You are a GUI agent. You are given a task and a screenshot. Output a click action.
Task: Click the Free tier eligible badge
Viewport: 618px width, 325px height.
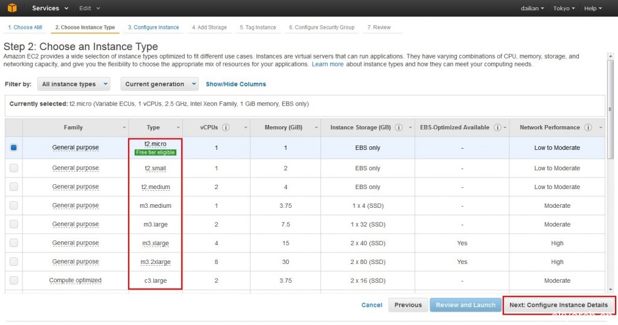pos(155,152)
